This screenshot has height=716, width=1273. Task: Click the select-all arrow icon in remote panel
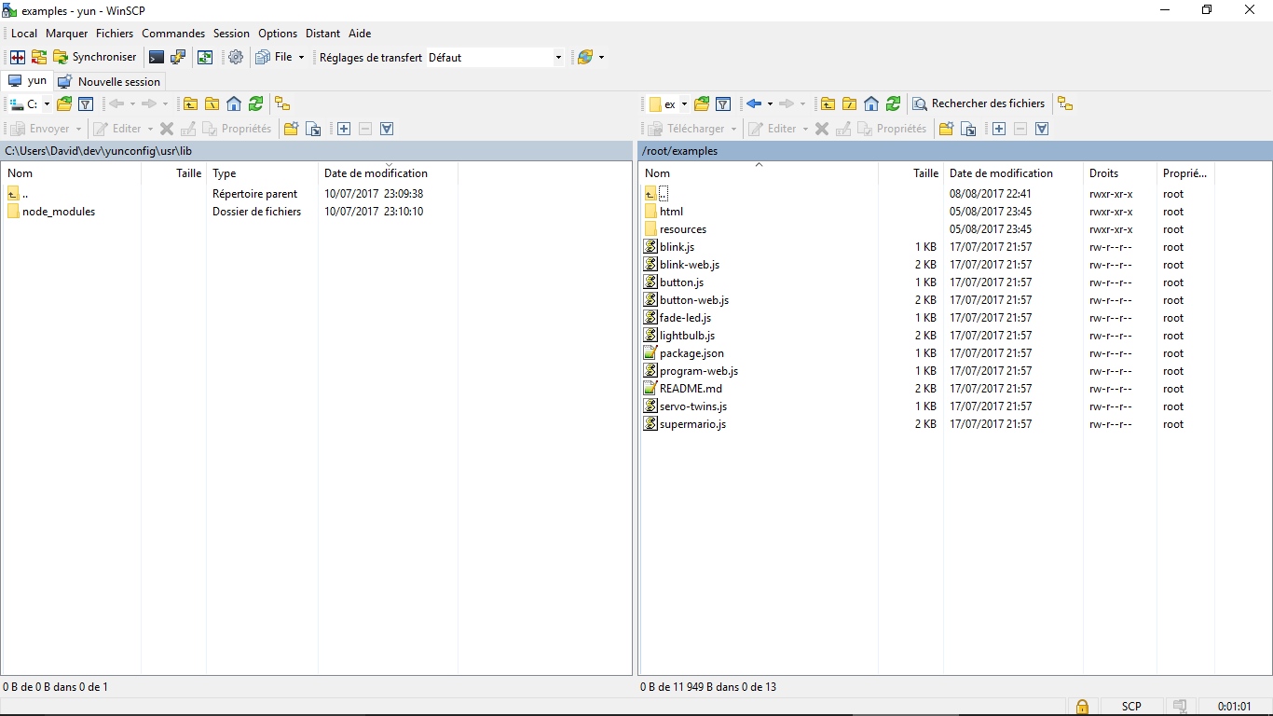coord(1042,129)
